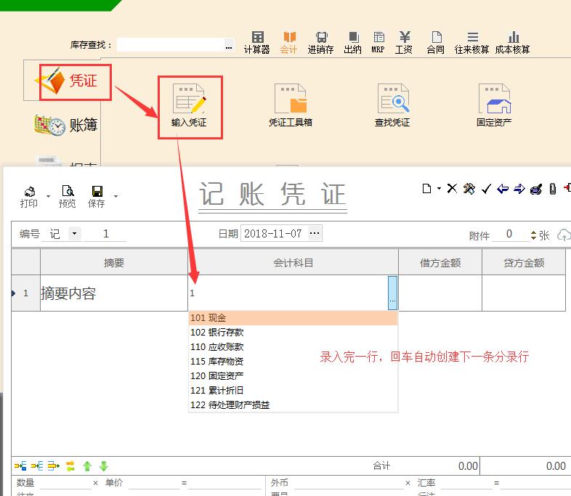This screenshot has width=571, height=496.
Task: Click the green move-row-up arrow
Action: [87, 466]
